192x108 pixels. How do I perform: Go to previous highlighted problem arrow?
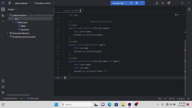(x=181, y=15)
